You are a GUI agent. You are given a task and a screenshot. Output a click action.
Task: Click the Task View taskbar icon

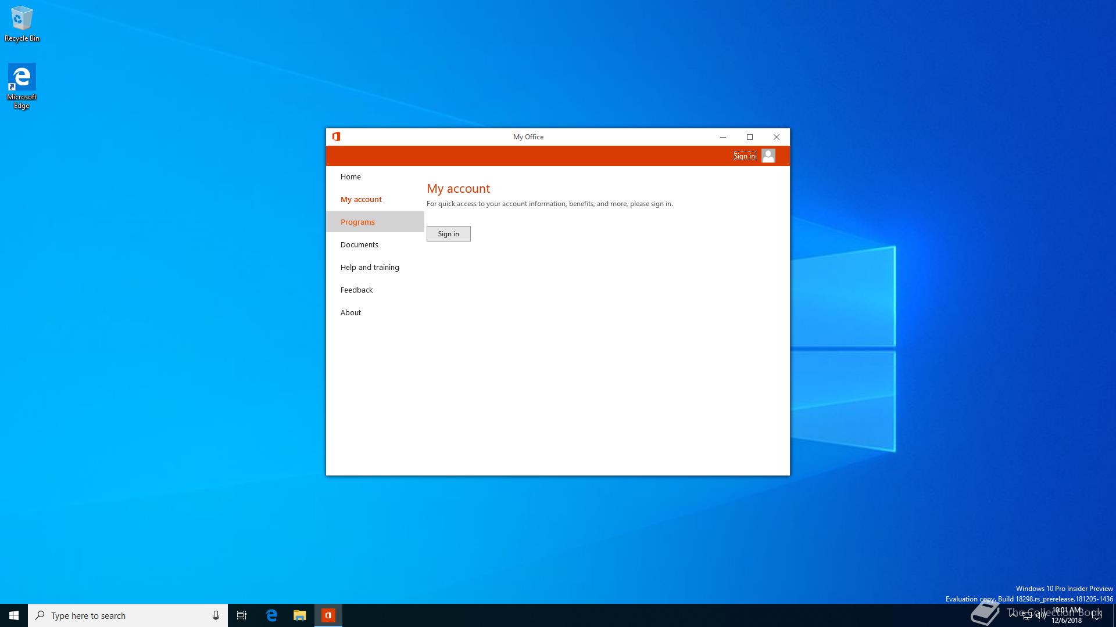[x=242, y=615]
